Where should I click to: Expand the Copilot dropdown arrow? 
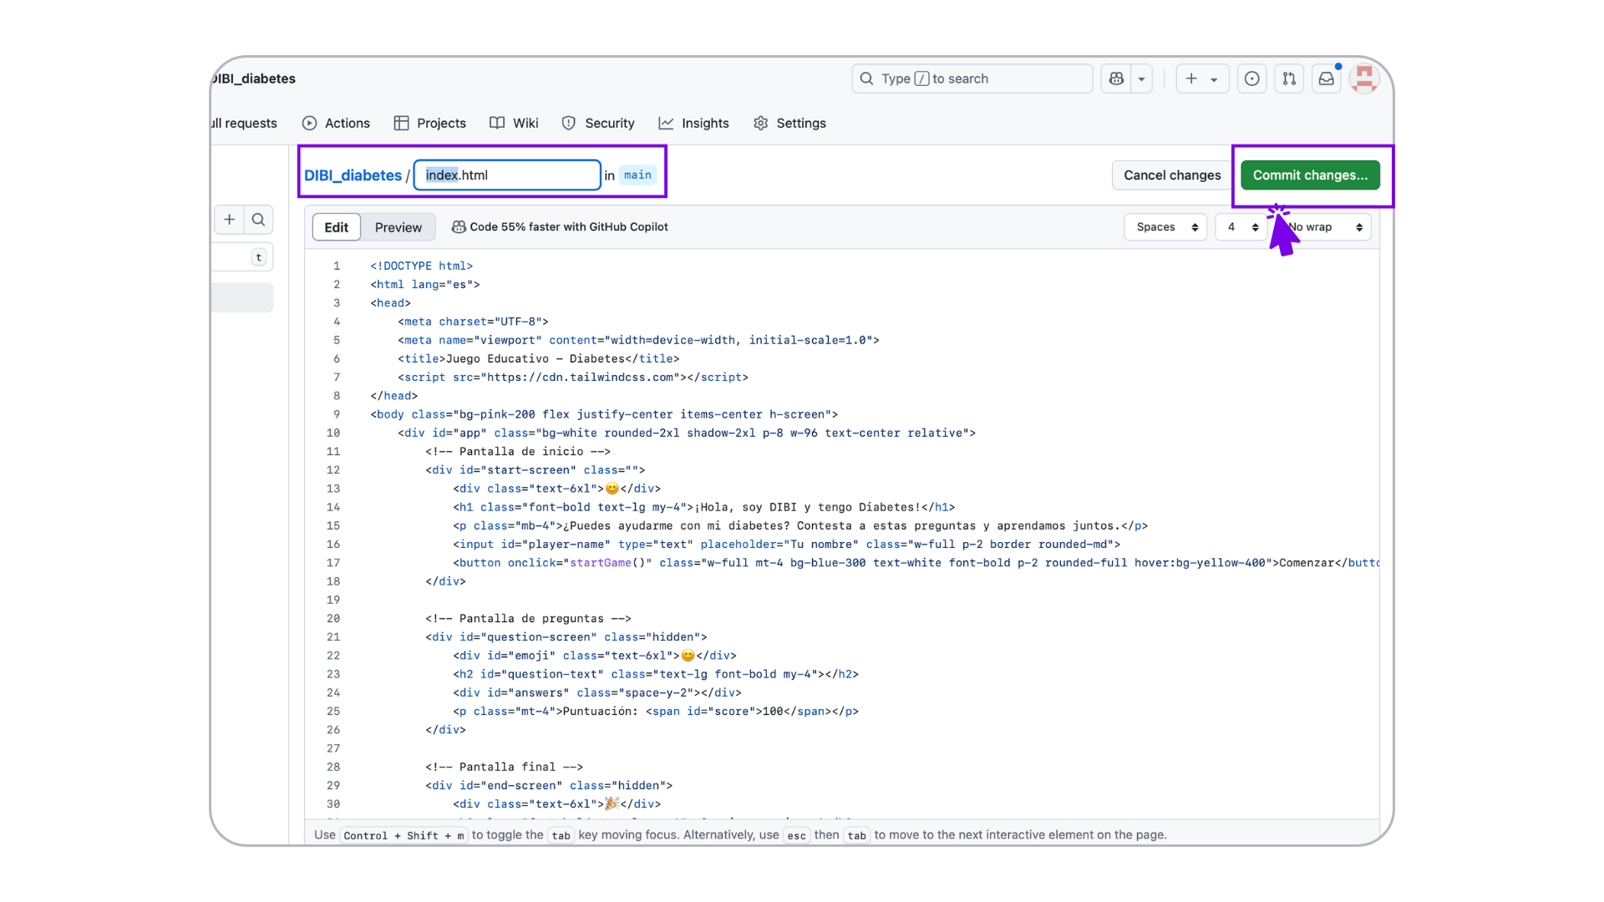point(1142,79)
